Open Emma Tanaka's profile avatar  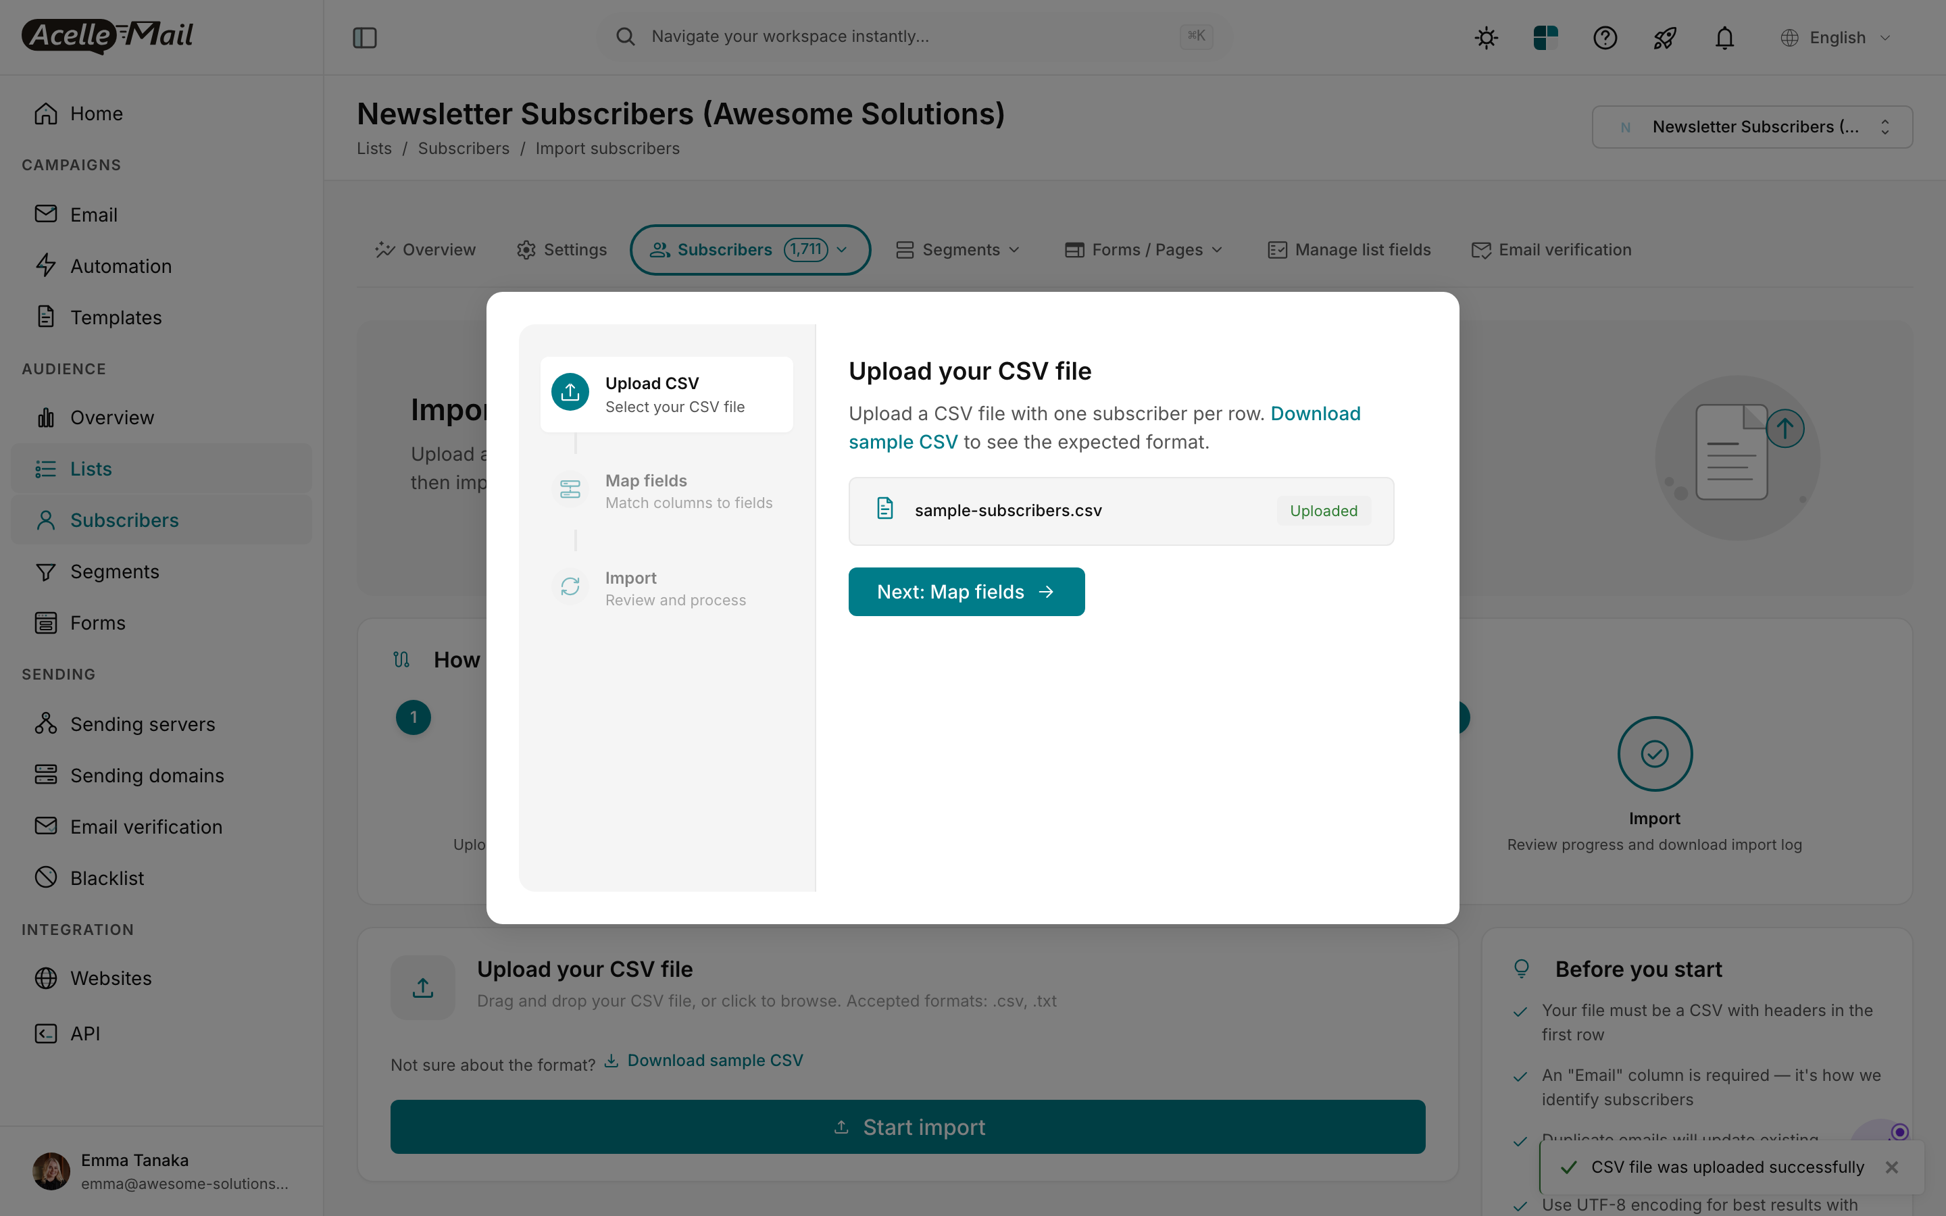pos(51,1171)
